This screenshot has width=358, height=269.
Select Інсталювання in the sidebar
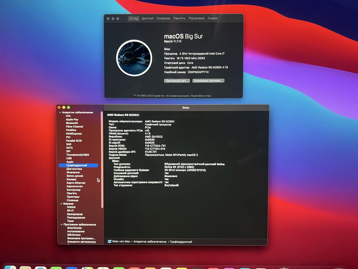click(76, 231)
